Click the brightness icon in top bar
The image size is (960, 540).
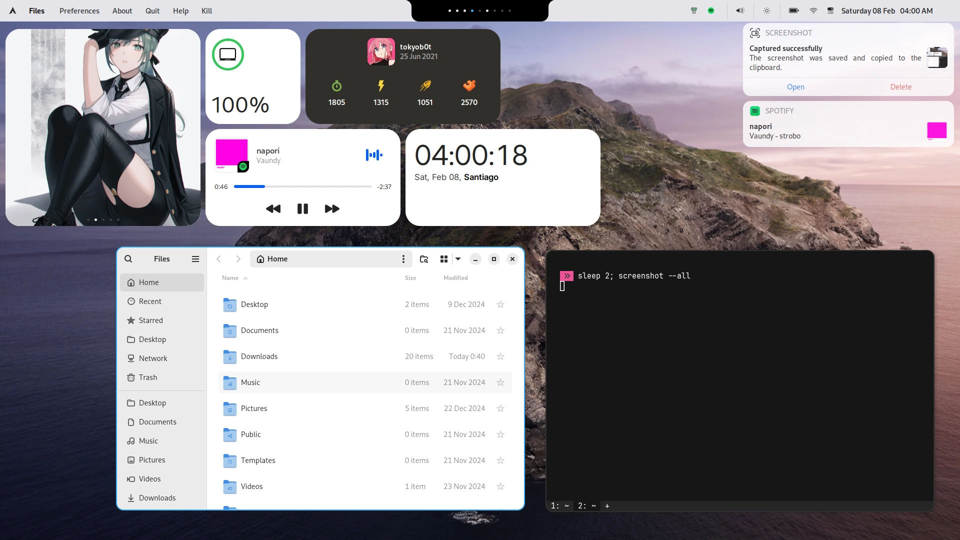[x=766, y=10]
